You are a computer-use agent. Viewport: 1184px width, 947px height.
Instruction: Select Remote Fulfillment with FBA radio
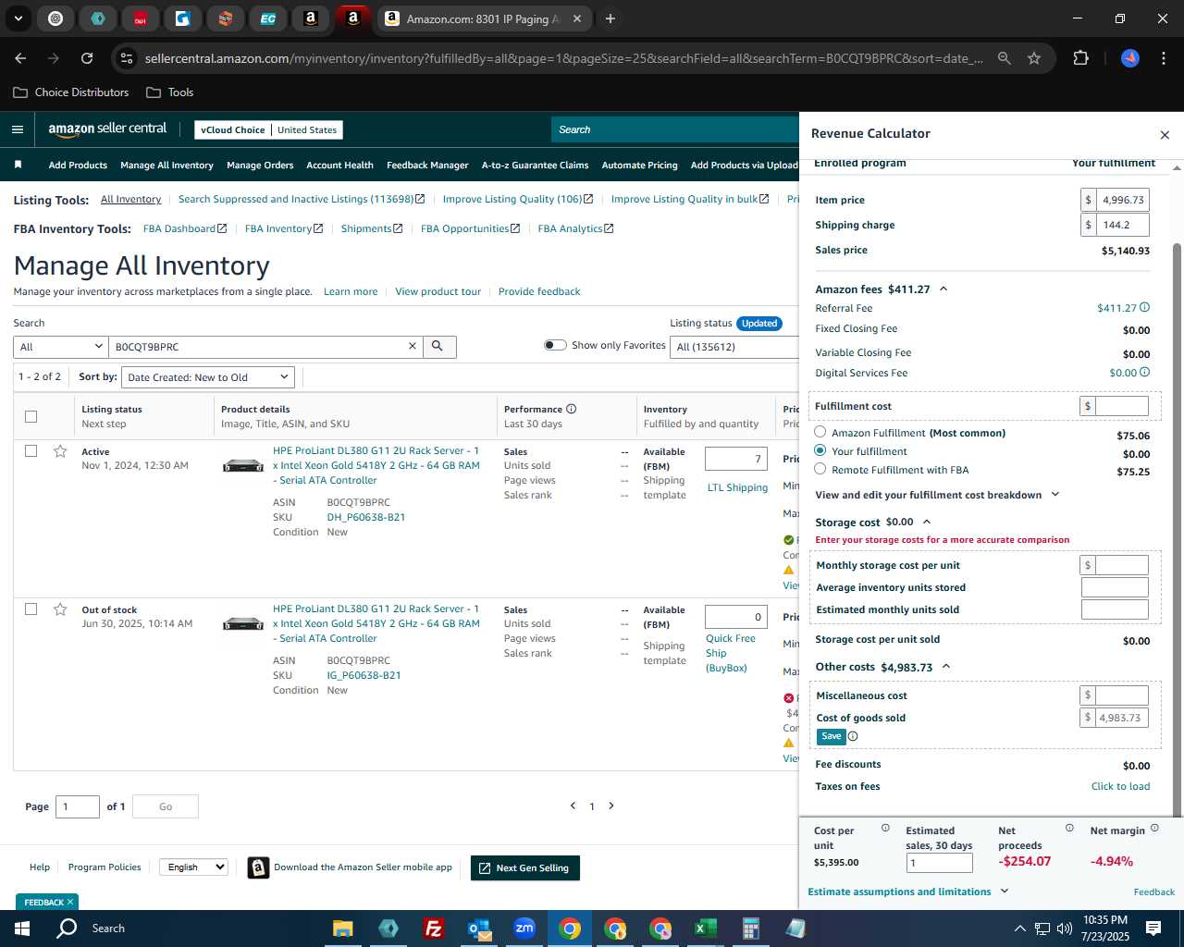tap(820, 469)
